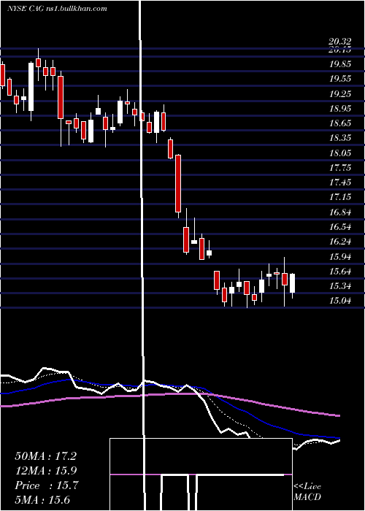Click the 18.65 price axis label
Image resolution: width=365 pixels, height=511 pixels.
(340, 123)
